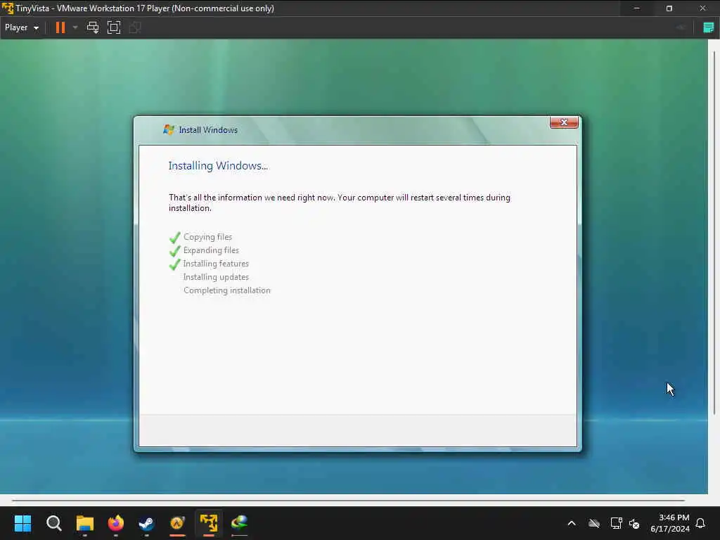This screenshot has width=720, height=540.
Task: Click the VMware icon in the title bar
Action: point(7,8)
